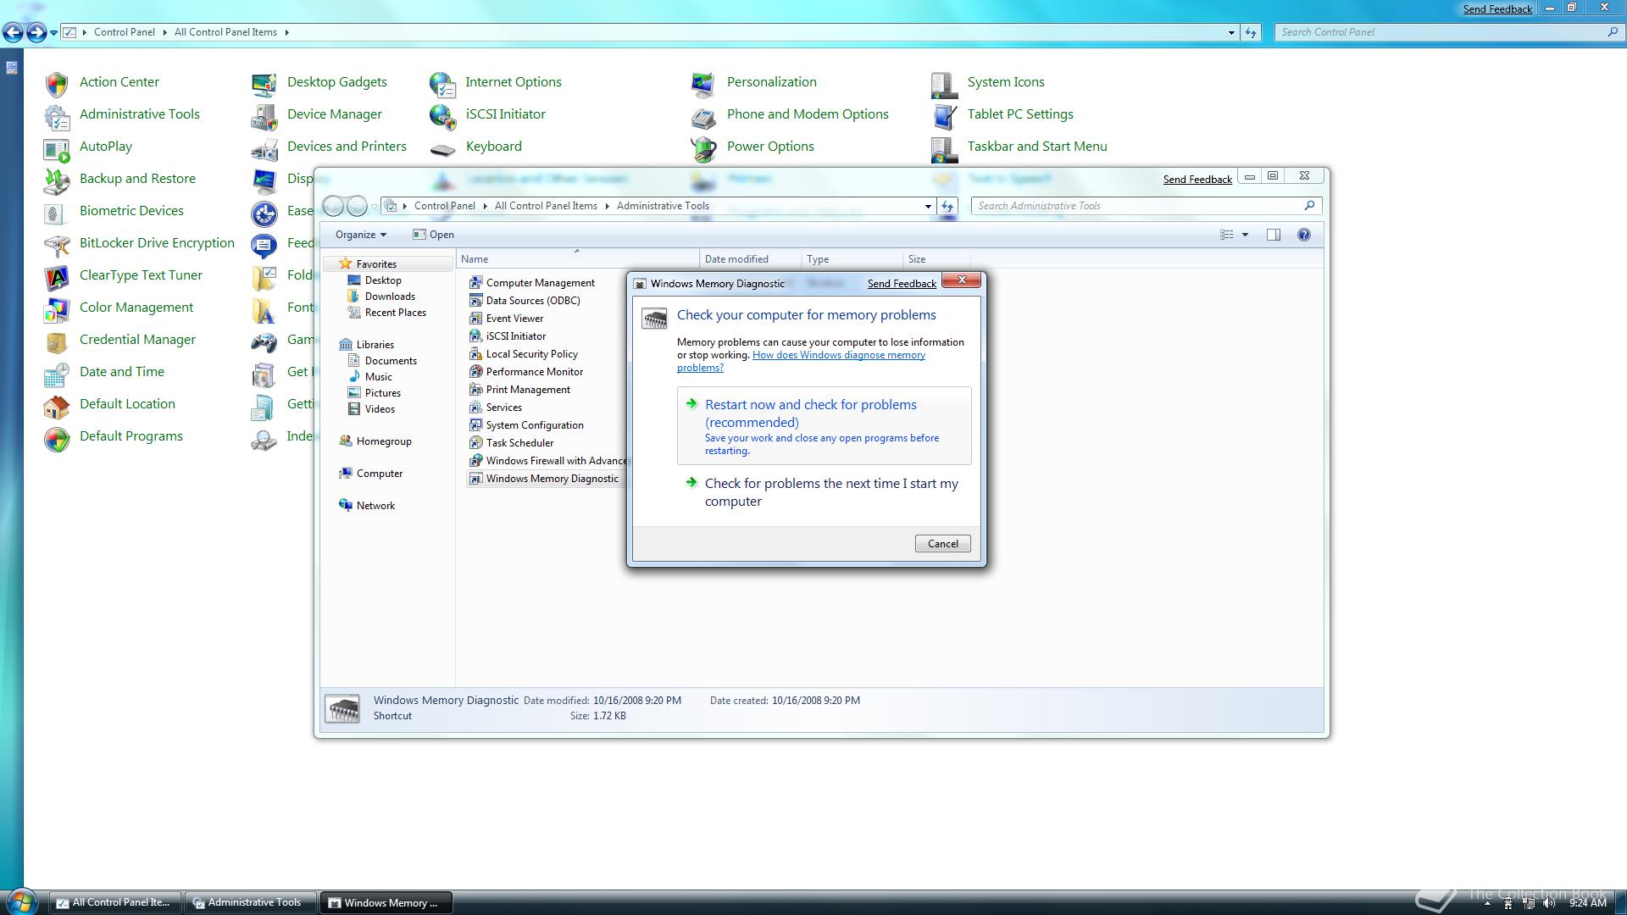Image resolution: width=1627 pixels, height=915 pixels.
Task: Open Tablet PC Settings icon
Action: [944, 115]
